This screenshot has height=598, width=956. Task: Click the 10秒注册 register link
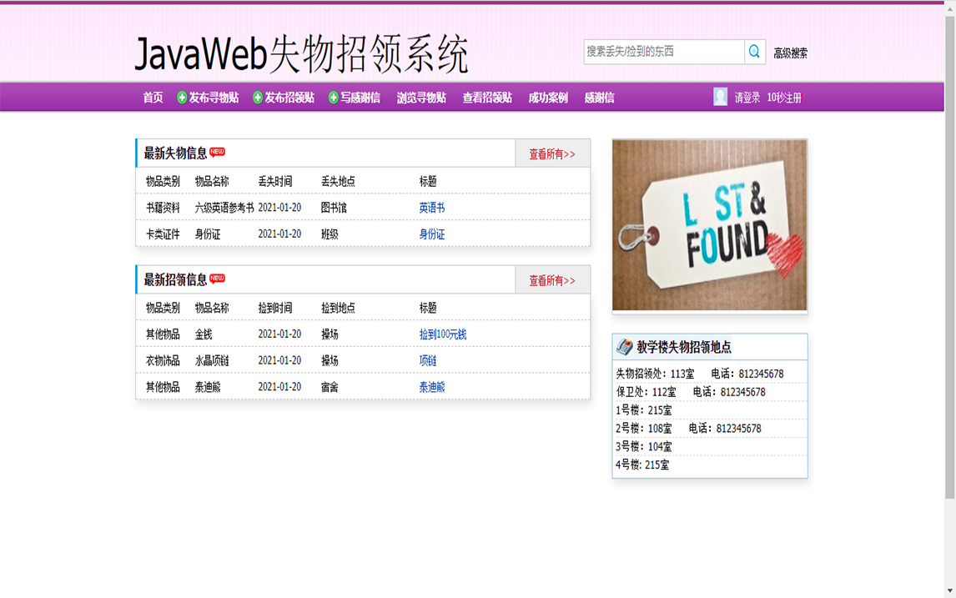784,98
